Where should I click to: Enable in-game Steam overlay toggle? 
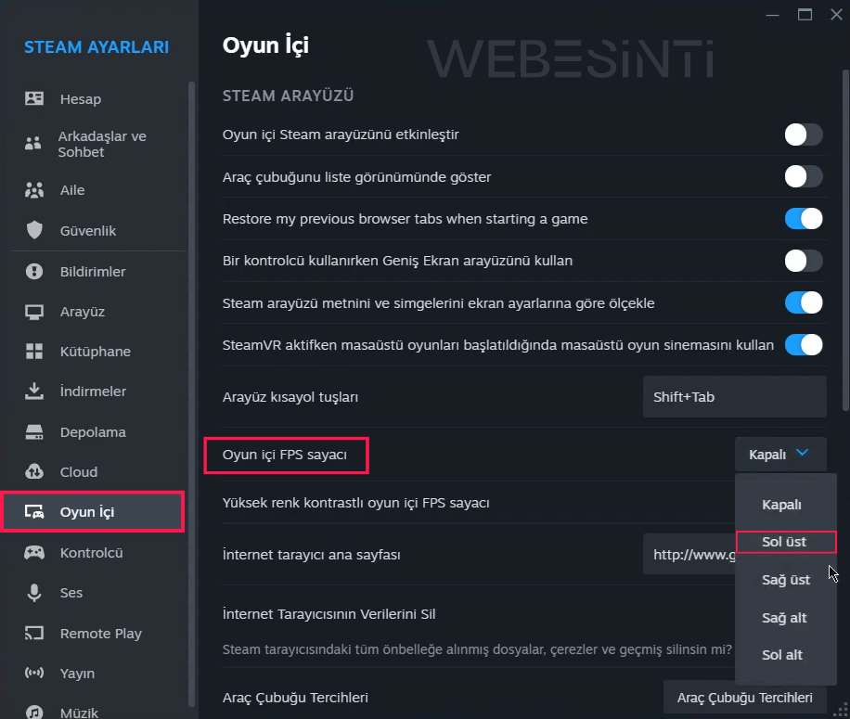(x=804, y=135)
